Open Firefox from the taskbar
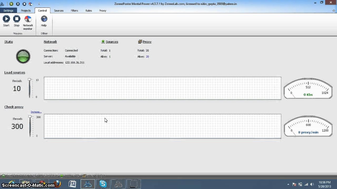The height and width of the screenshot is (189, 337). [x=57, y=184]
